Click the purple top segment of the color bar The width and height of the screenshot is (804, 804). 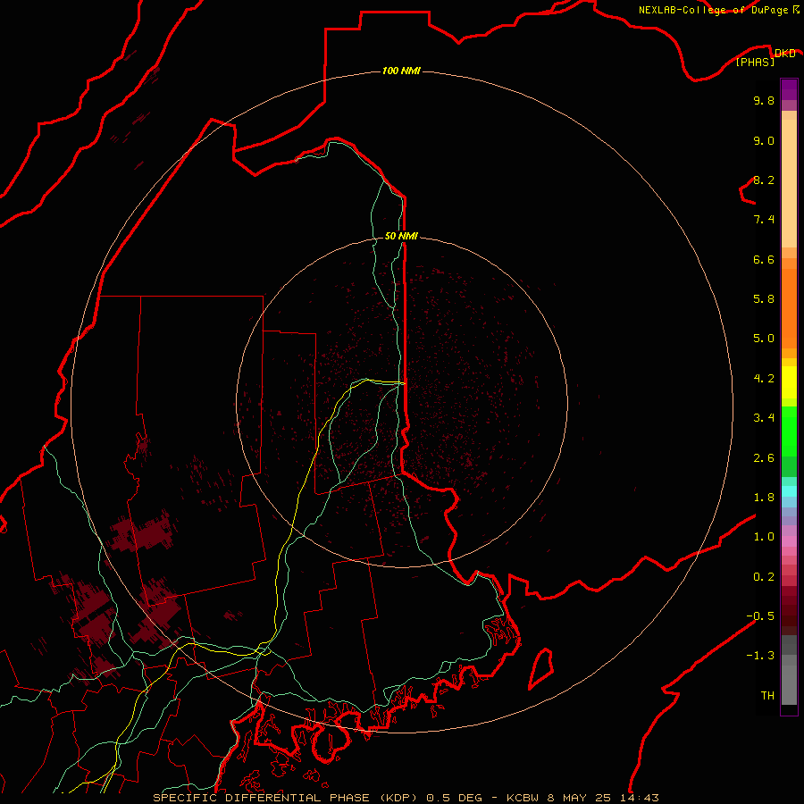pyautogui.click(x=789, y=89)
